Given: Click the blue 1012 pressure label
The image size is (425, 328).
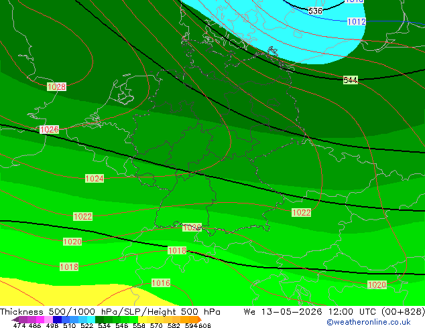Looking at the screenshot, I should [357, 21].
